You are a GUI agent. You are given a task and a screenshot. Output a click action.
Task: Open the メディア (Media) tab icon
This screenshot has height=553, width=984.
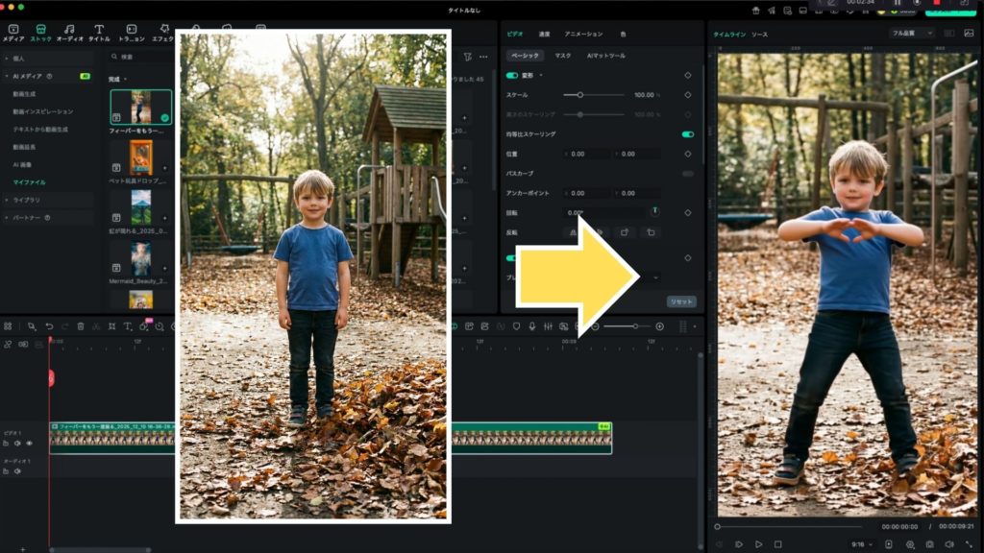[12, 31]
